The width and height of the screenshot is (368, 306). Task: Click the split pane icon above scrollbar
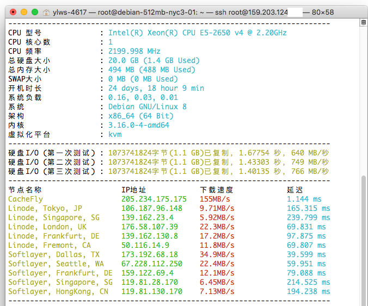[x=363, y=22]
